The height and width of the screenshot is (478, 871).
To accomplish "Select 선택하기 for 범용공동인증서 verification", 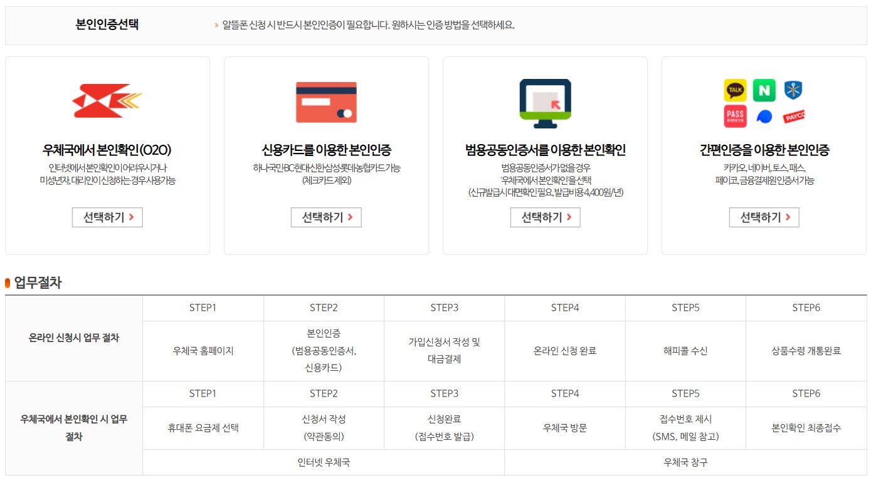I will pos(544,217).
